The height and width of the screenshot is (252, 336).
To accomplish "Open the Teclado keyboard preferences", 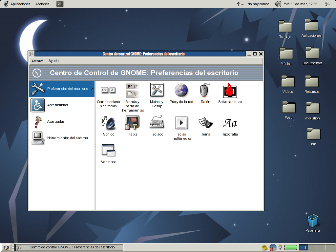I will click(157, 123).
